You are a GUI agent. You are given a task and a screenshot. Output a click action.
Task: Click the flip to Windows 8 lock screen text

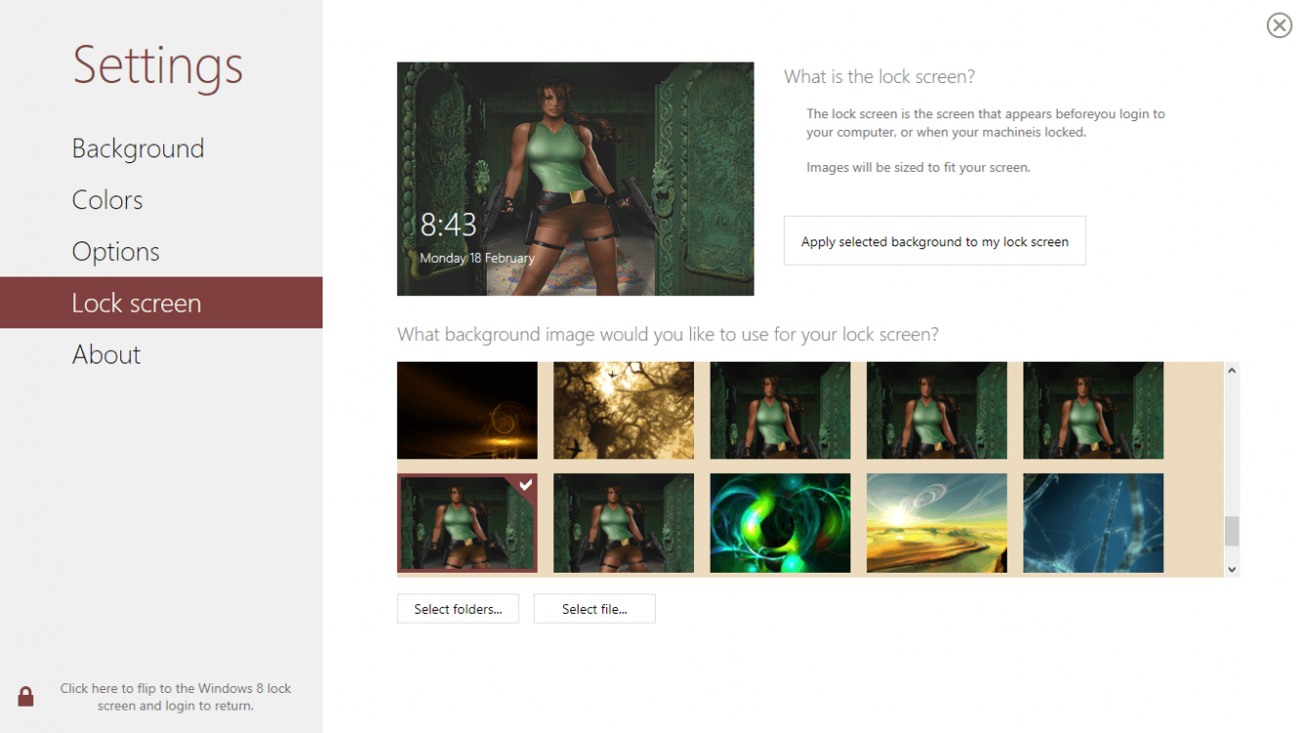[x=176, y=697]
